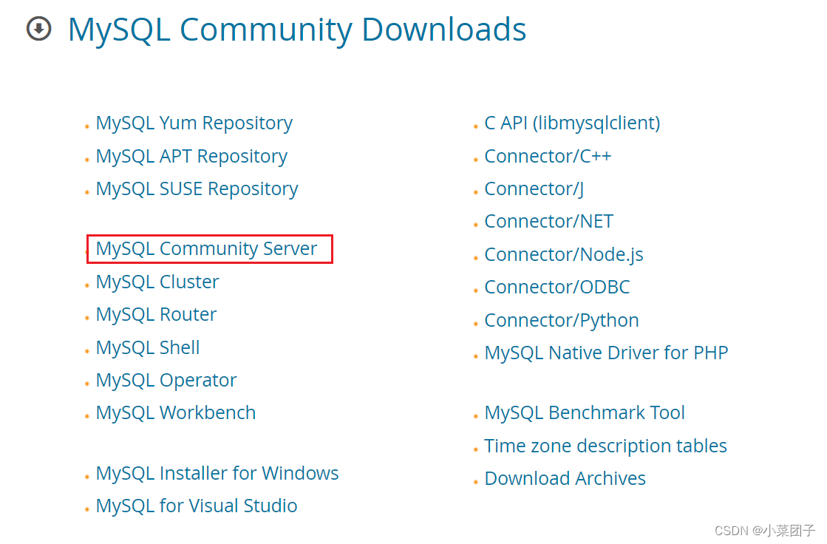Go to the MySQL Router downloads
This screenshot has height=544, width=827.
pos(156,314)
